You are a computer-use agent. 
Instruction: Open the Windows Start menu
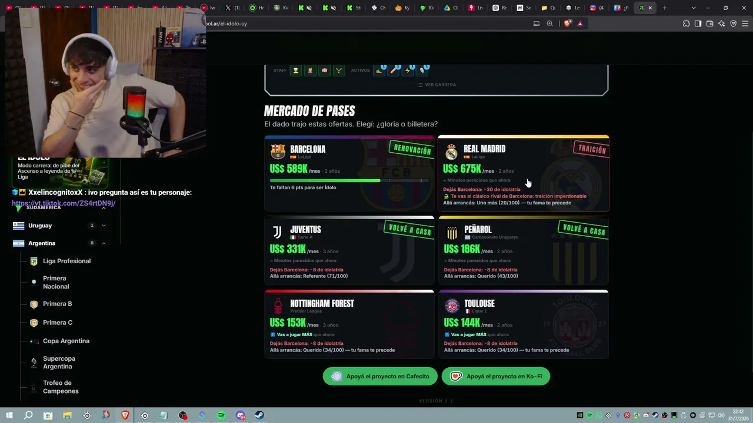(9, 415)
